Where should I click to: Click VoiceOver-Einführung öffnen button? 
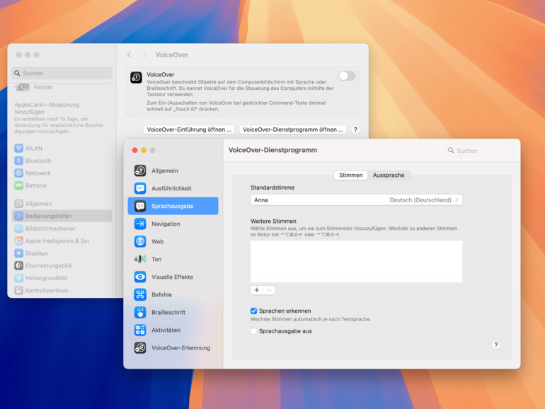(x=189, y=129)
